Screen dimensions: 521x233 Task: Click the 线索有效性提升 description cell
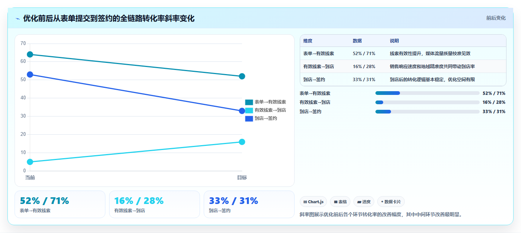(x=430, y=54)
